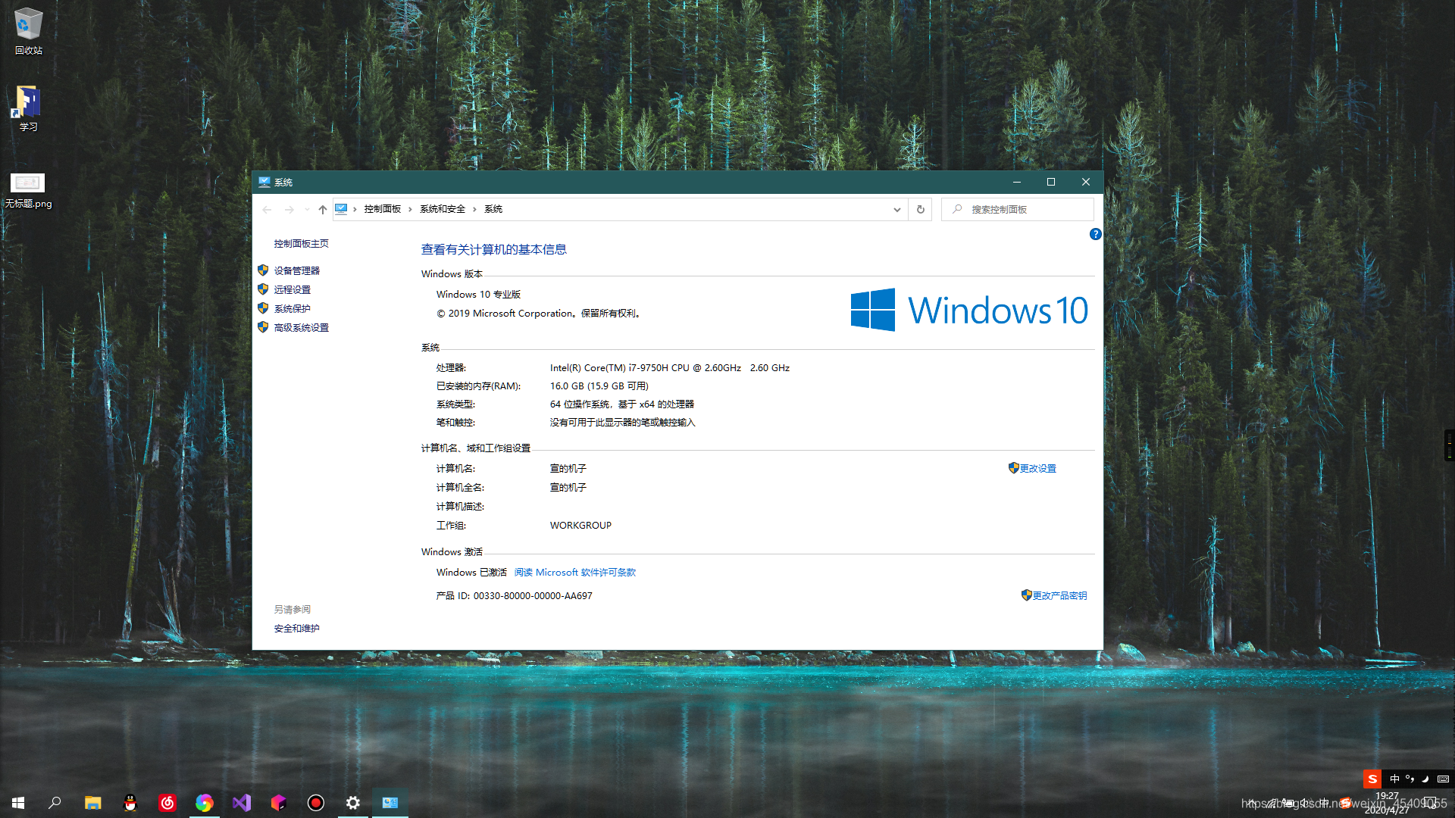Open the Windows Start menu

[18, 802]
